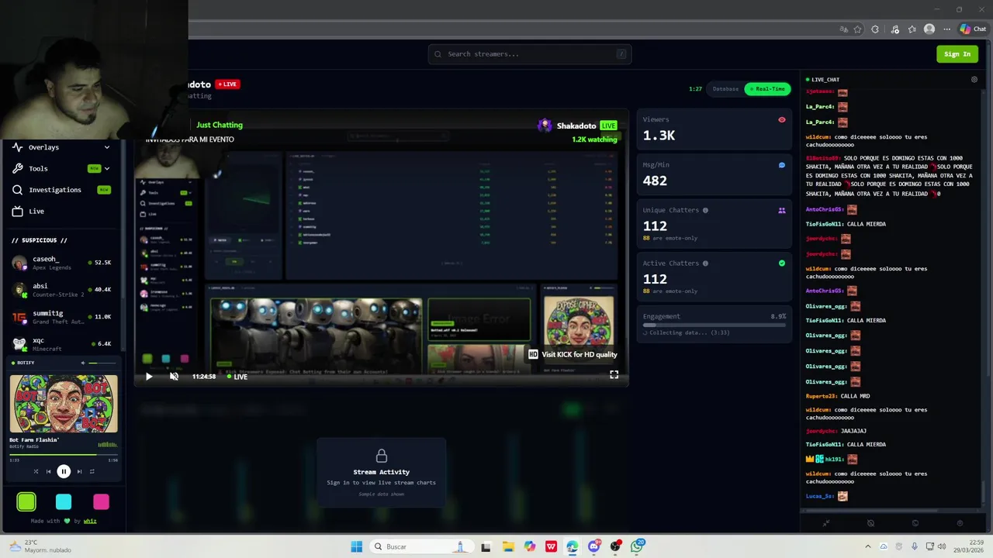Expand the Overlays dropdown chevron
Image resolution: width=993 pixels, height=558 pixels.
click(x=107, y=147)
